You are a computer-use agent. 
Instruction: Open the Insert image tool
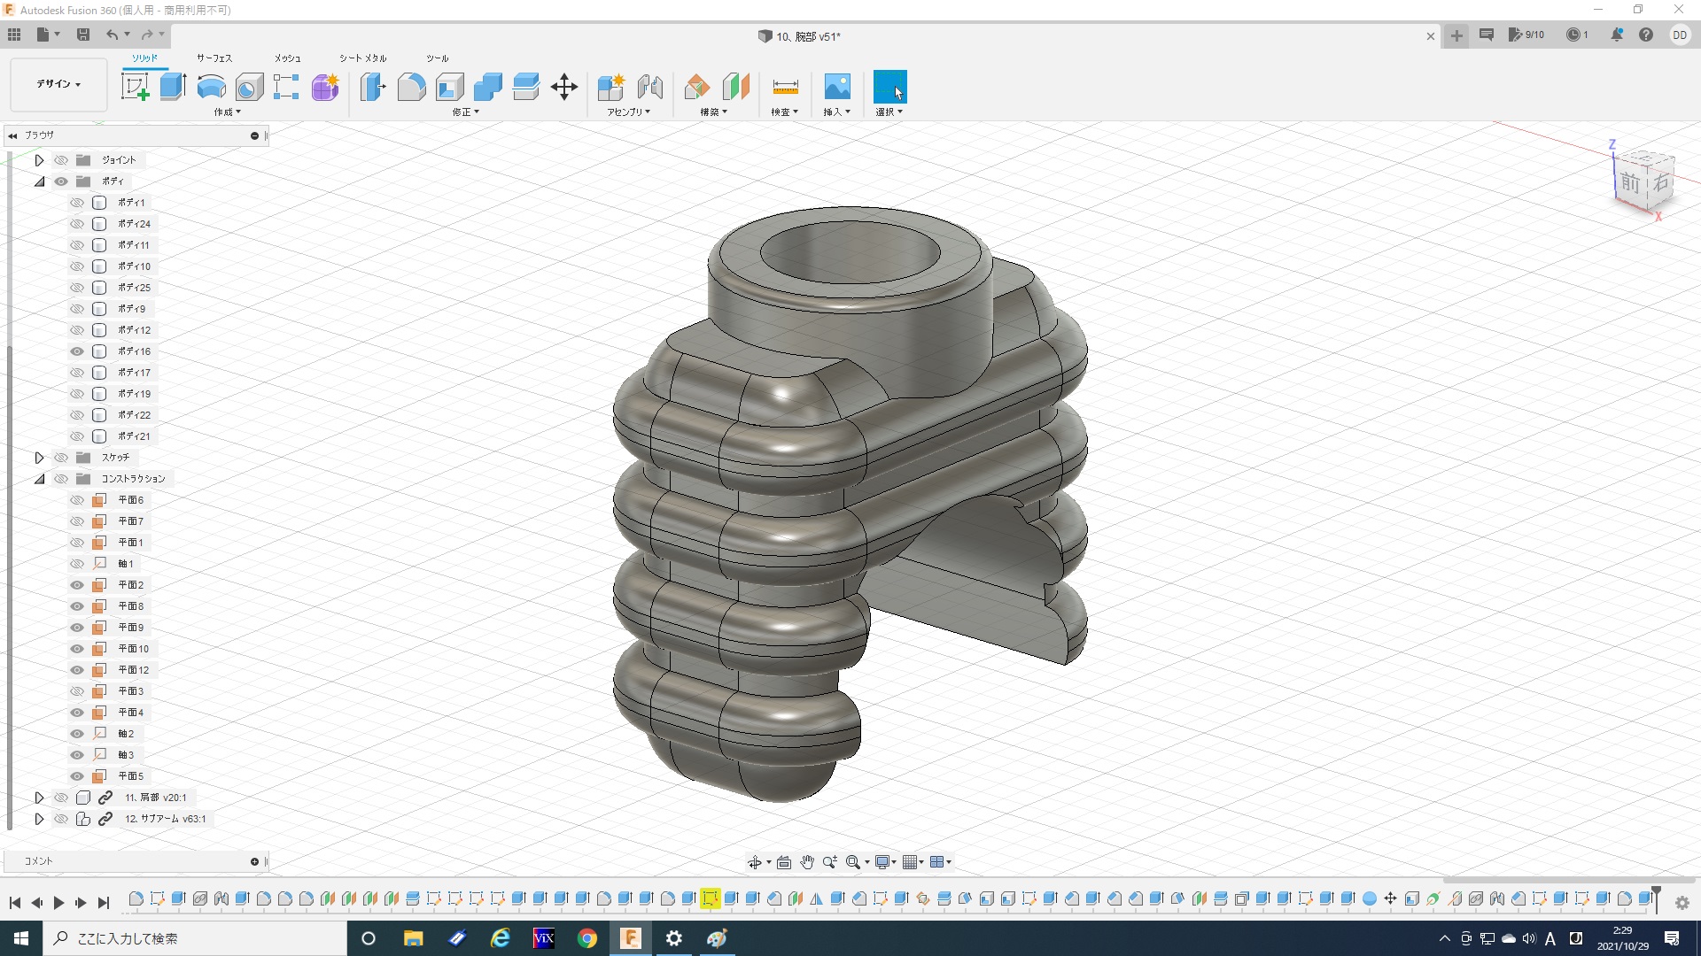(836, 87)
